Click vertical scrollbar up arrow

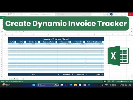tap(132, 34)
